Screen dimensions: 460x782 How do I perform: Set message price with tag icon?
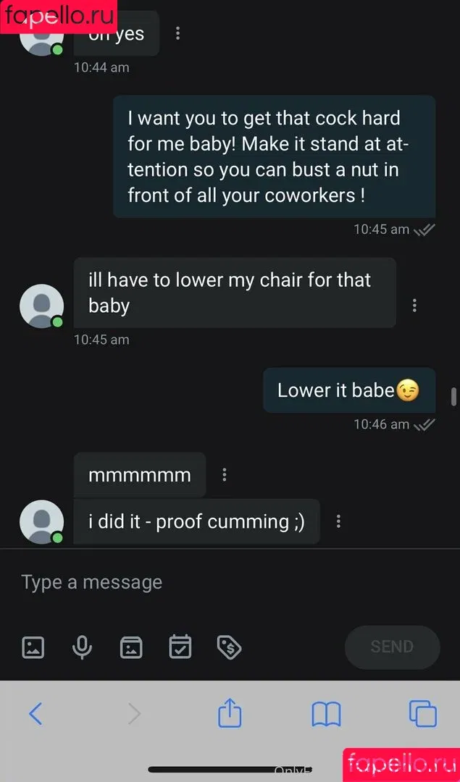tap(229, 647)
